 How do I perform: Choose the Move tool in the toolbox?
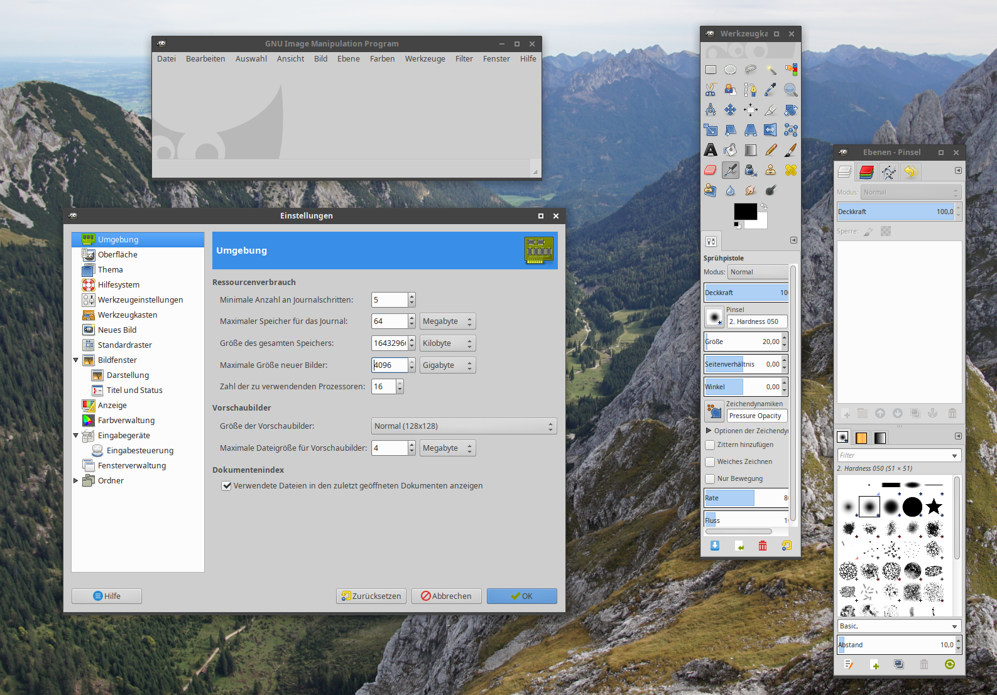[731, 110]
